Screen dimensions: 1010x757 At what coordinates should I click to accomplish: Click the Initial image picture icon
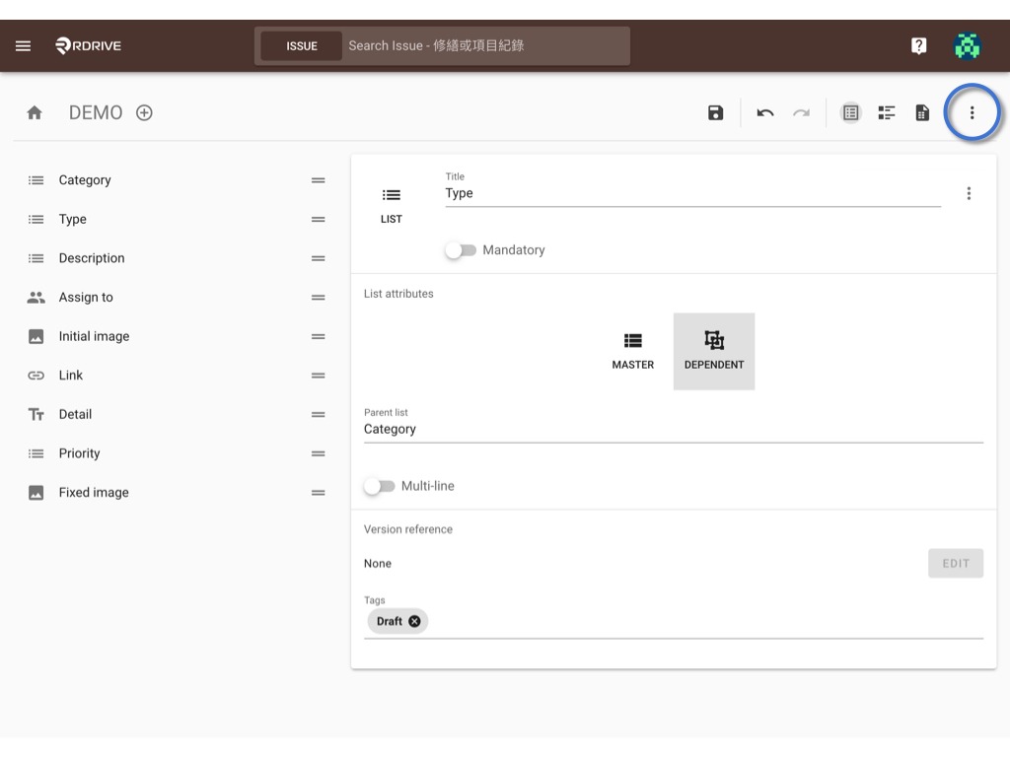(36, 337)
